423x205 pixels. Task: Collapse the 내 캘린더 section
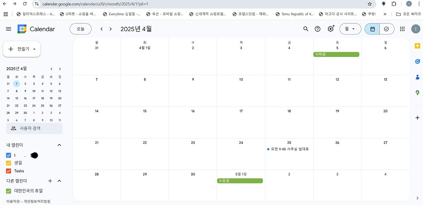pyautogui.click(x=59, y=145)
